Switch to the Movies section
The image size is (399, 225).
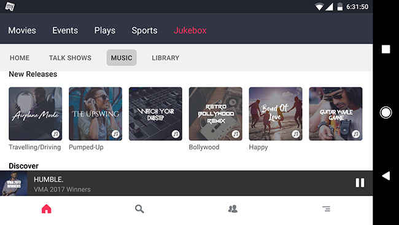pyautogui.click(x=22, y=30)
